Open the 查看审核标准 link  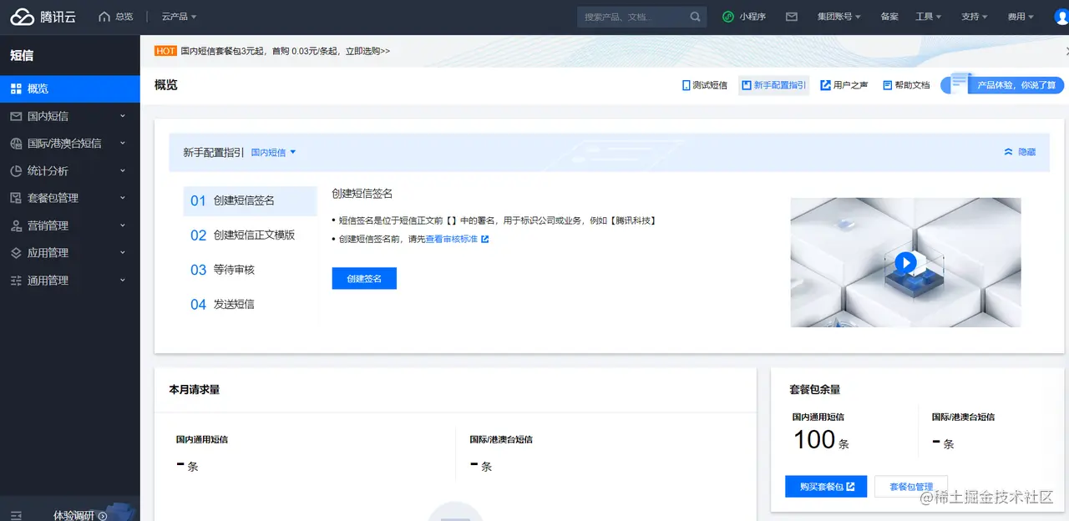(452, 240)
